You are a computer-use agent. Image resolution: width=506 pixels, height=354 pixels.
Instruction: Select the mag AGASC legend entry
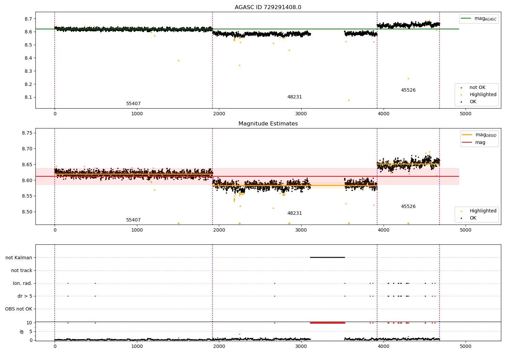tap(479, 19)
